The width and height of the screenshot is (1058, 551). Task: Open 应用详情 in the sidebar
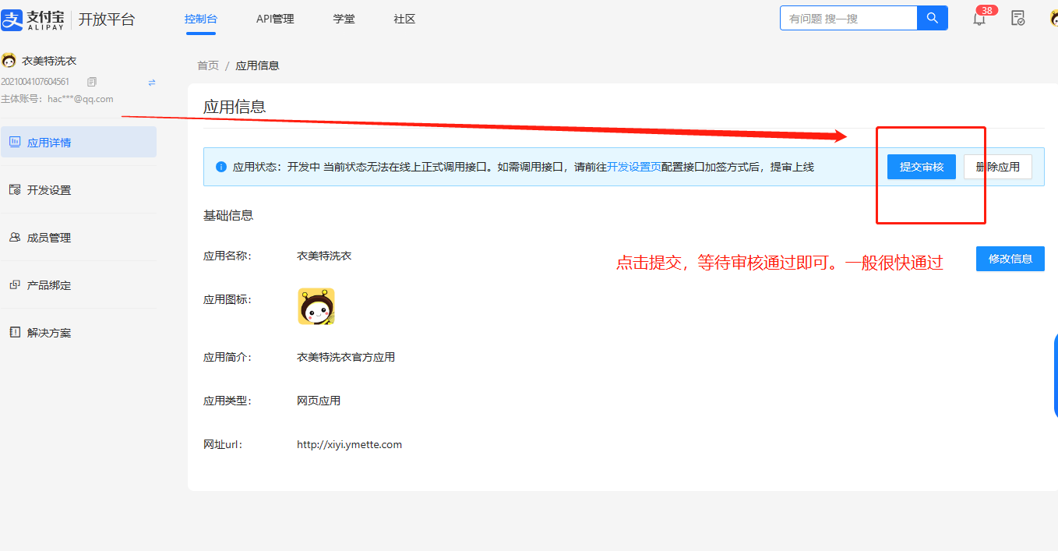point(78,143)
